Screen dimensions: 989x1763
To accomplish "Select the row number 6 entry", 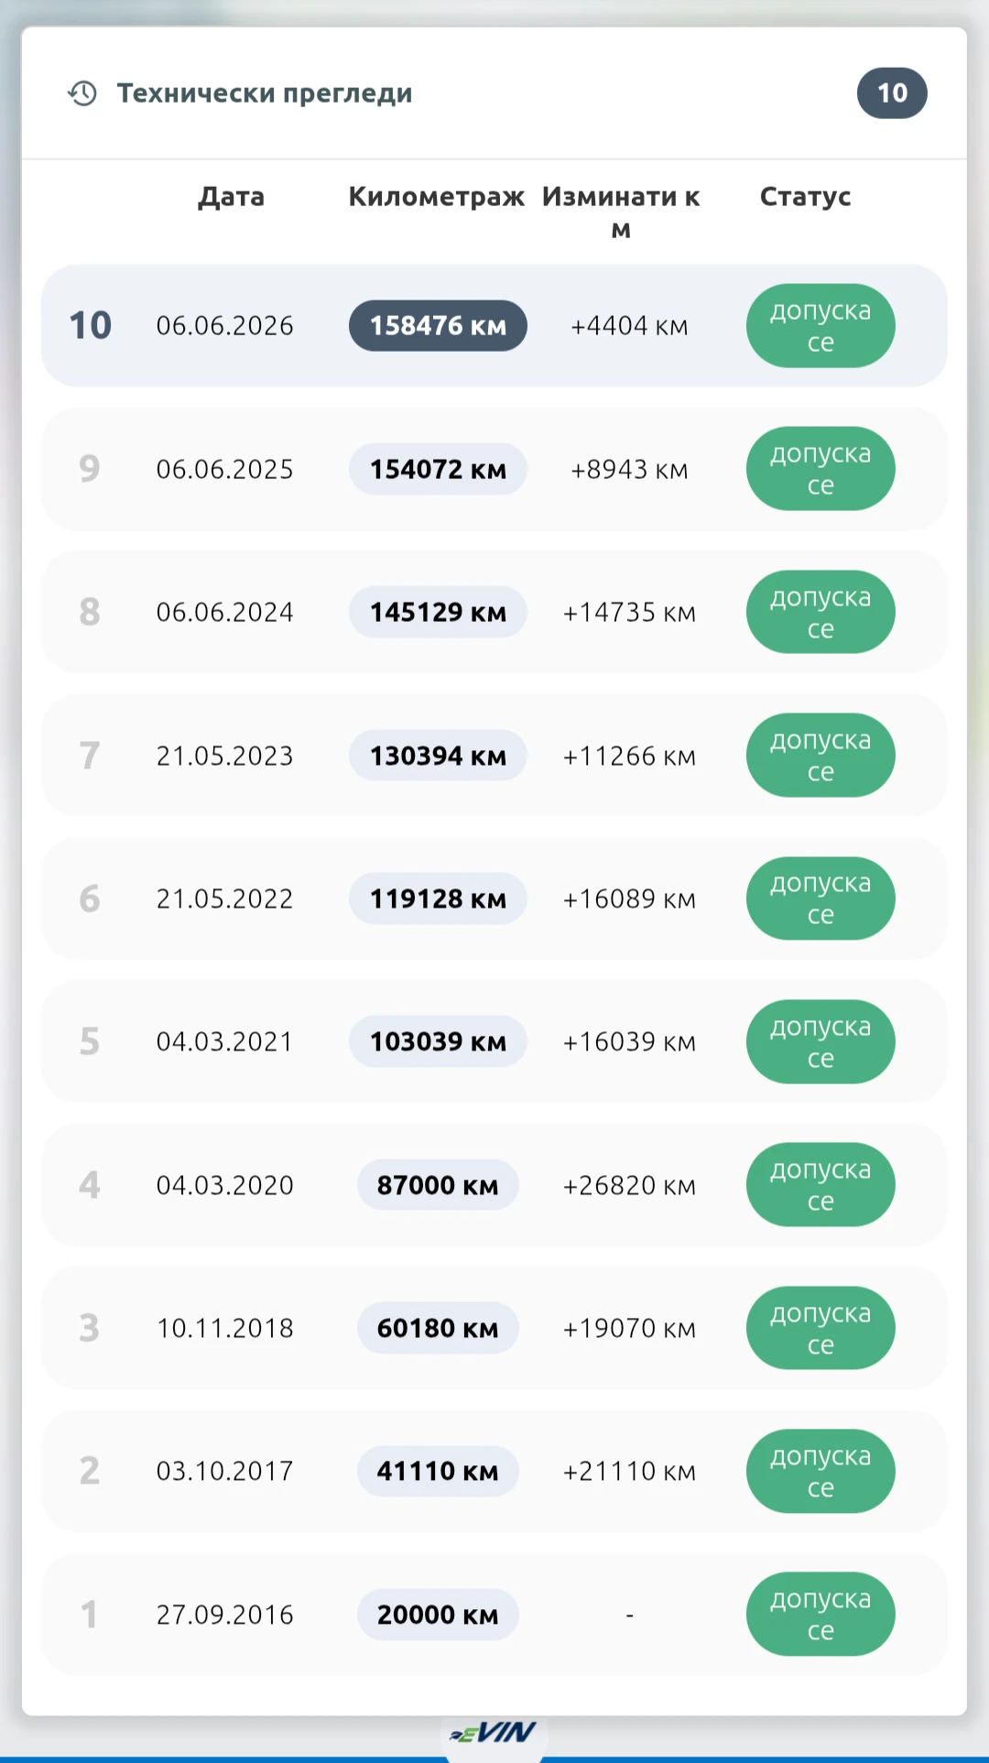I will click(494, 898).
